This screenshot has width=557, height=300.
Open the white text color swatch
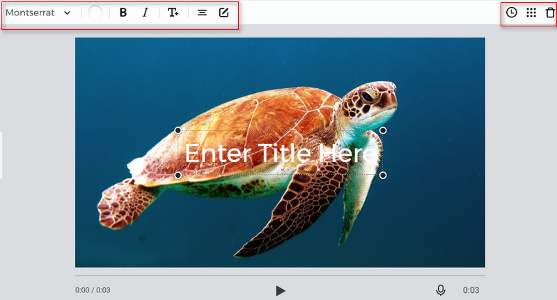click(x=95, y=12)
